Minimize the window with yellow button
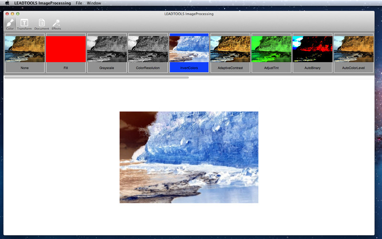This screenshot has width=382, height=239. point(12,14)
